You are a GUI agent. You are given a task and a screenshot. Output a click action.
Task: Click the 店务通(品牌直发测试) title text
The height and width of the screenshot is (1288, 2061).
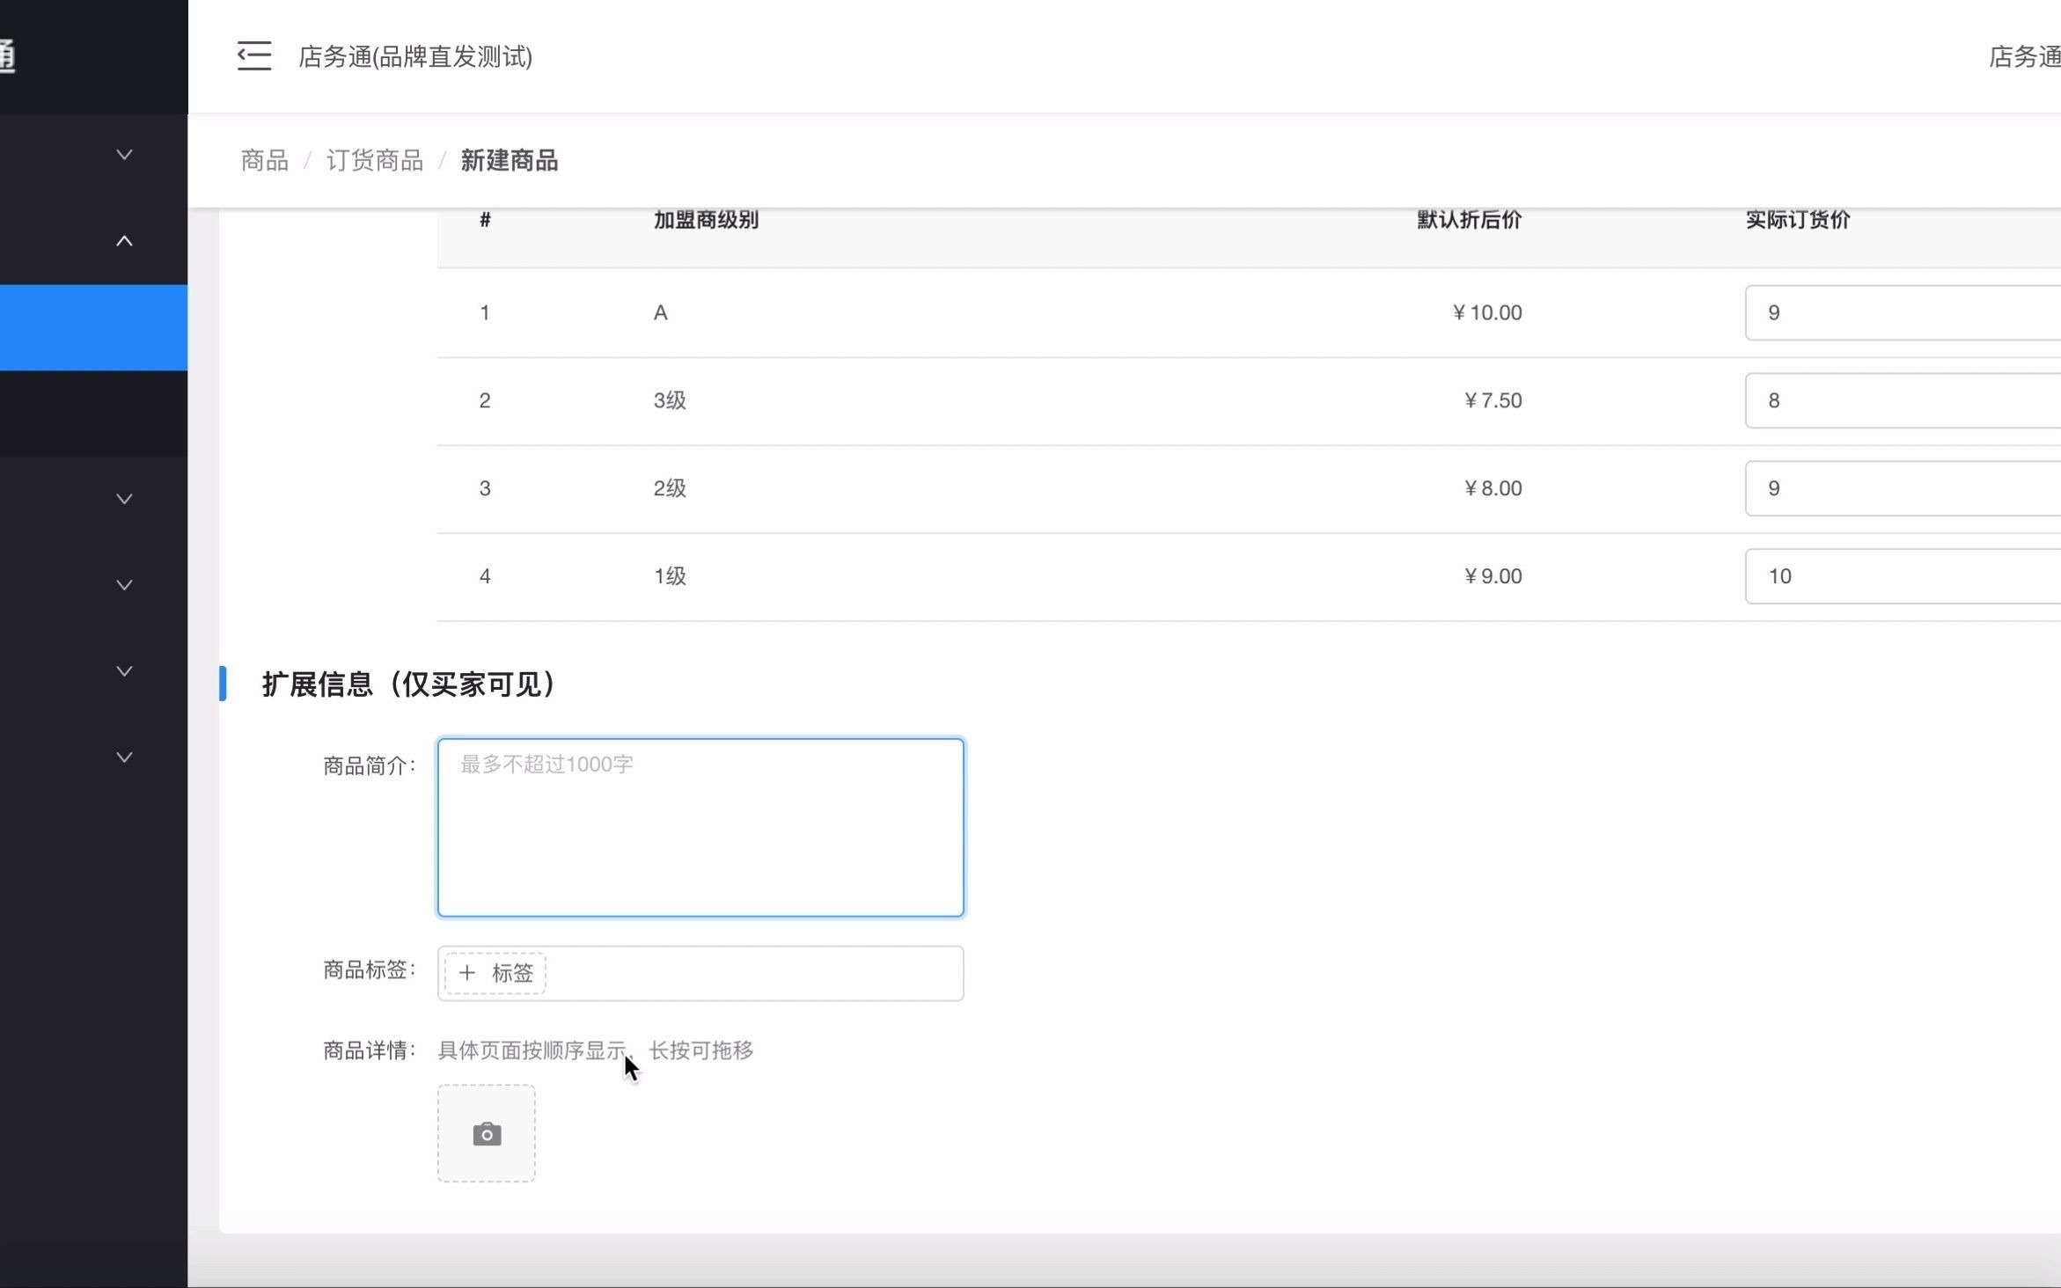[415, 56]
